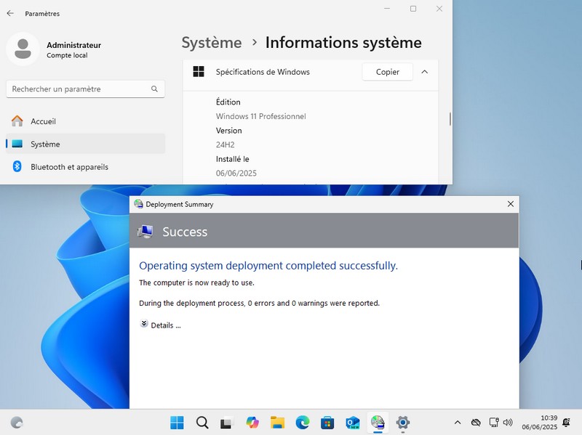This screenshot has width=582, height=435.
Task: Open File Explorer from the taskbar
Action: pyautogui.click(x=277, y=422)
